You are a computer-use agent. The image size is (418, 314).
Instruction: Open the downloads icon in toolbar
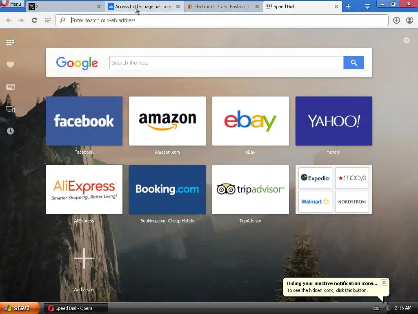(x=396, y=20)
